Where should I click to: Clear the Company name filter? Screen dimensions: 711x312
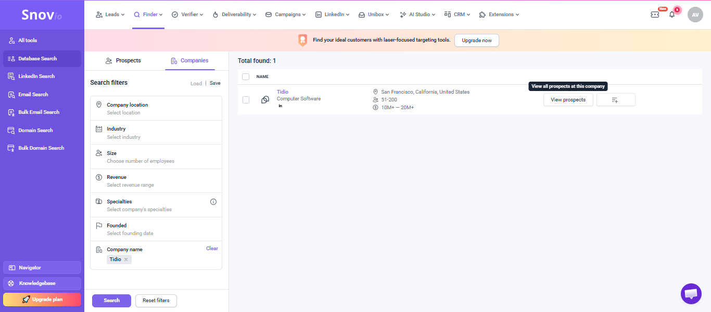(212, 249)
